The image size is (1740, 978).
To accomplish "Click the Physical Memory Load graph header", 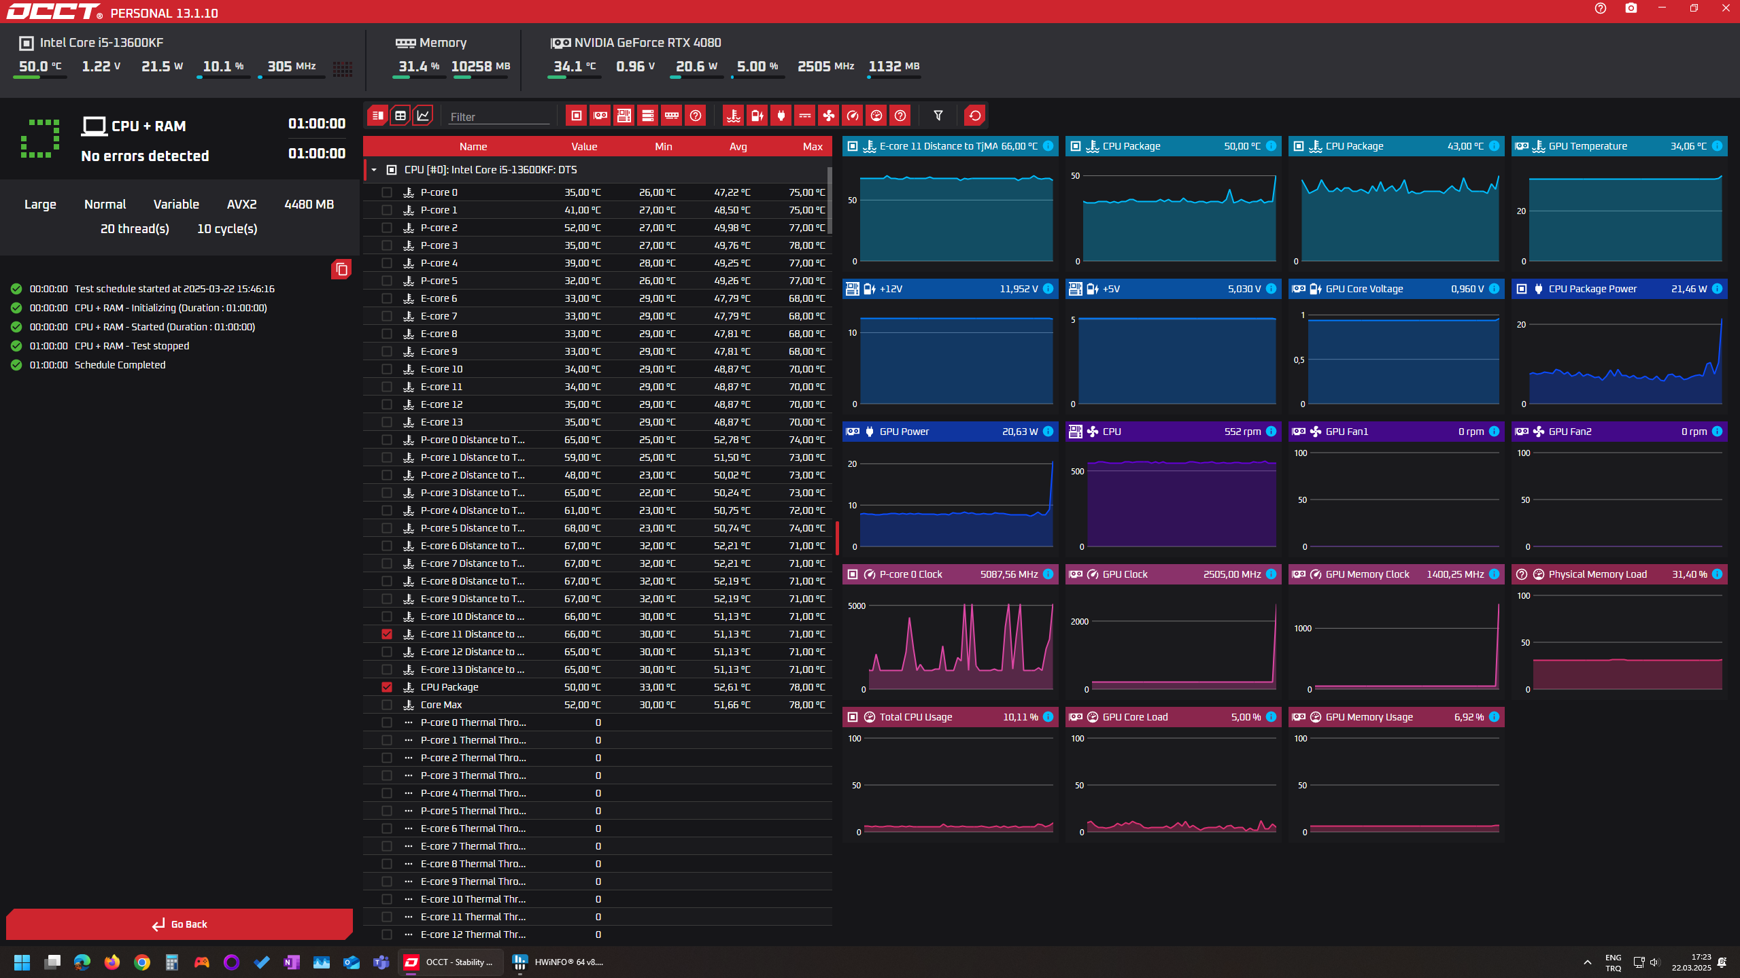I will [1619, 574].
